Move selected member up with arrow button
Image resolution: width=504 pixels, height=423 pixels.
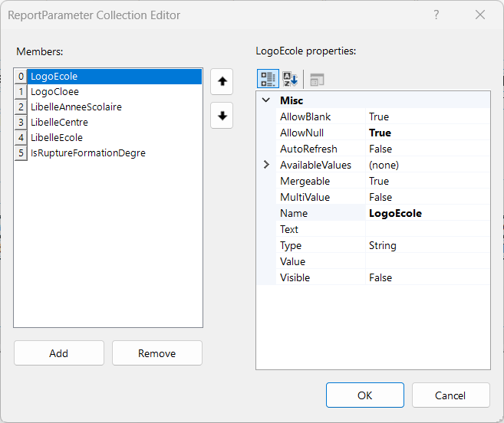[222, 80]
